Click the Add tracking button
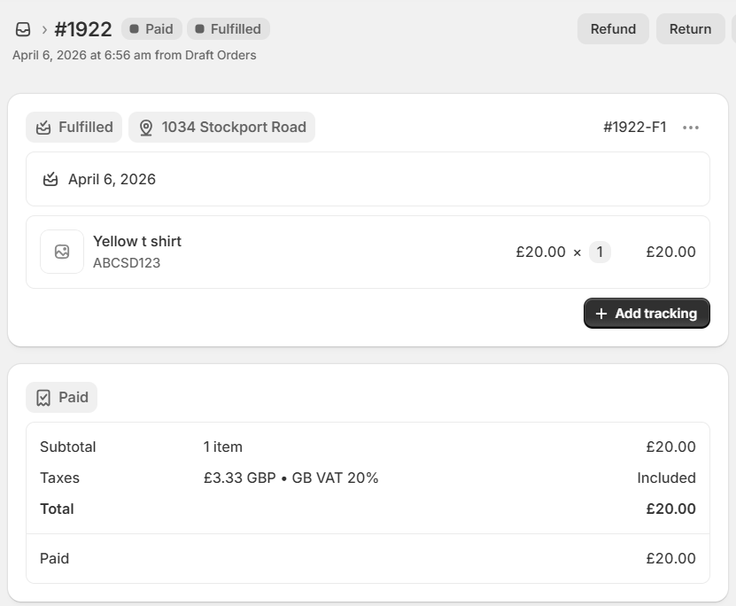Screen dimensions: 736x606 (x=647, y=314)
